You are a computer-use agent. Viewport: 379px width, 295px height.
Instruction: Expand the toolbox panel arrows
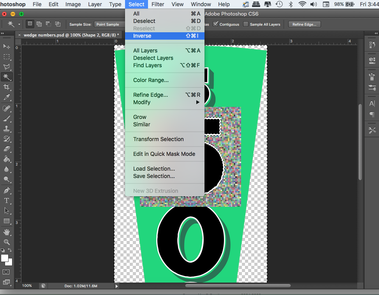2,33
